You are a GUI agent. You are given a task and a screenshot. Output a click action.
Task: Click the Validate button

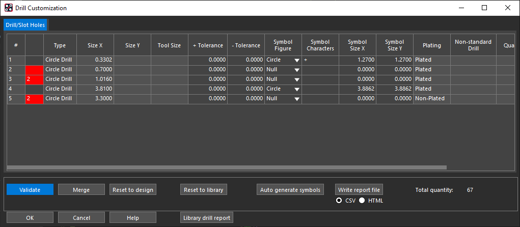click(30, 189)
